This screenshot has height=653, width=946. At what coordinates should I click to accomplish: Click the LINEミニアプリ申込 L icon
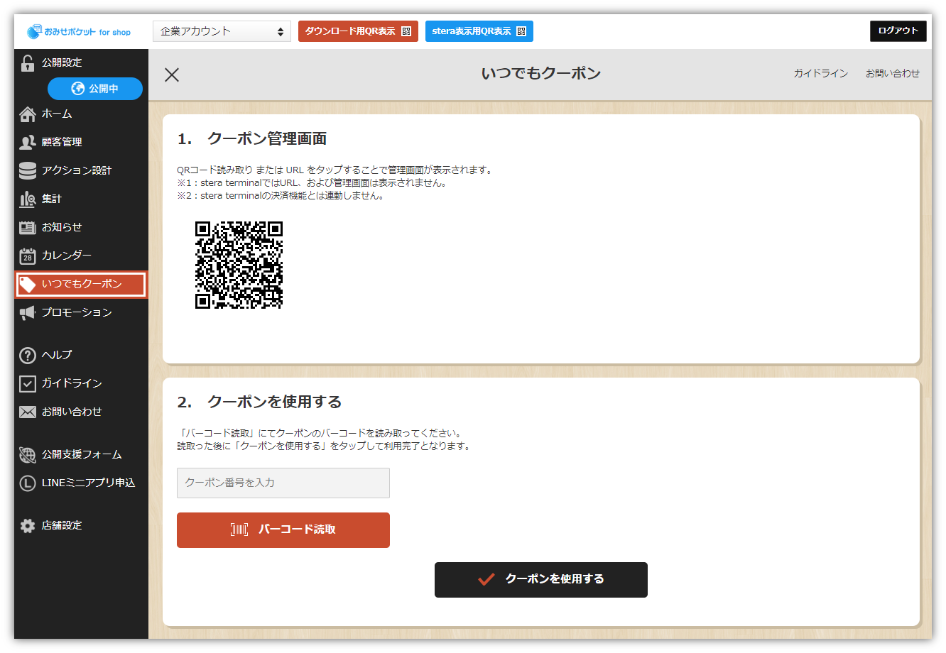tap(28, 483)
